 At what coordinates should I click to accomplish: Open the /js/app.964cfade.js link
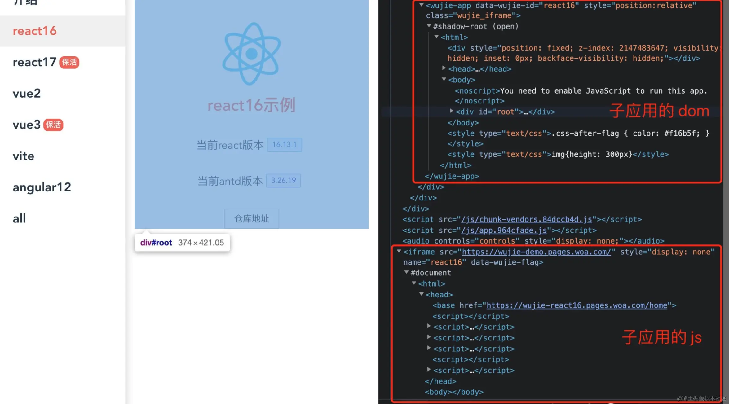click(504, 230)
